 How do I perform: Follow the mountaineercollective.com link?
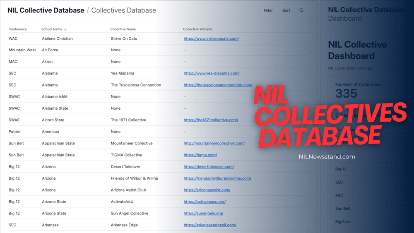(x=214, y=143)
